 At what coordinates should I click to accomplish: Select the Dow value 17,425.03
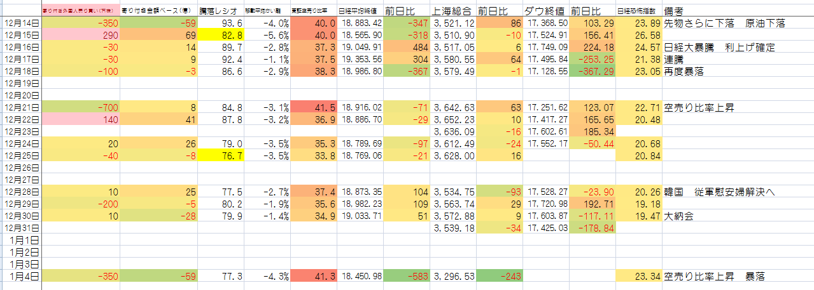(x=545, y=228)
